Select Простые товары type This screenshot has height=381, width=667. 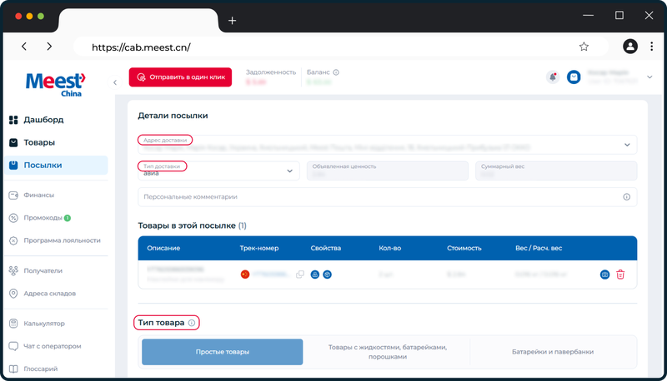223,352
